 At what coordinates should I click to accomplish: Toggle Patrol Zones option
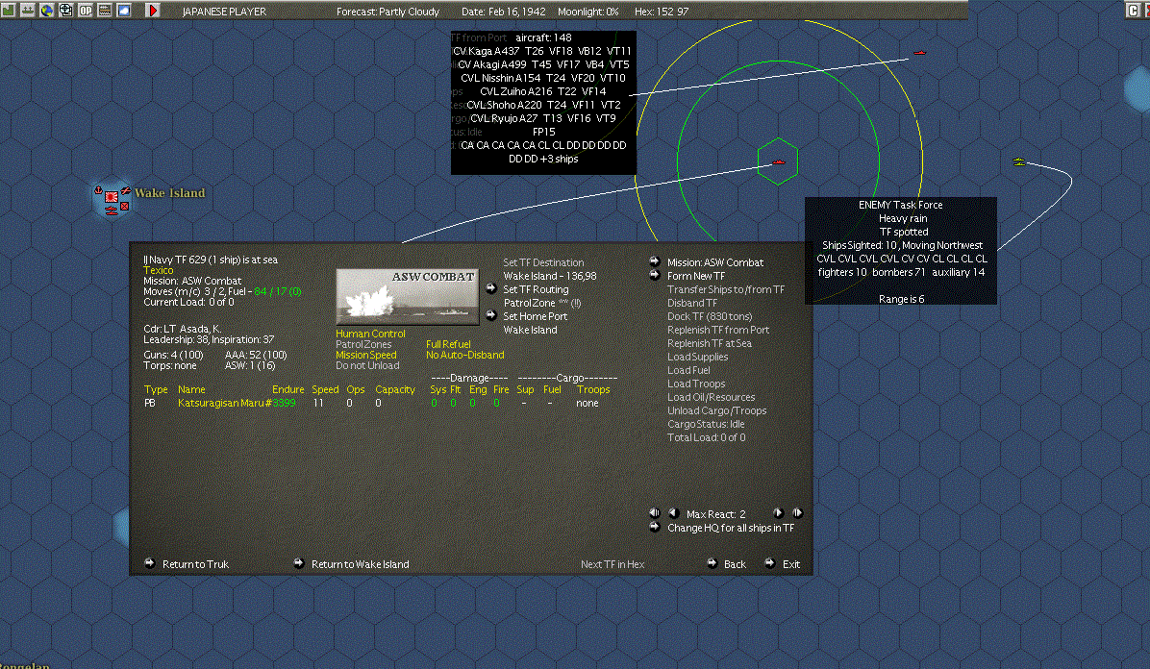coord(363,344)
